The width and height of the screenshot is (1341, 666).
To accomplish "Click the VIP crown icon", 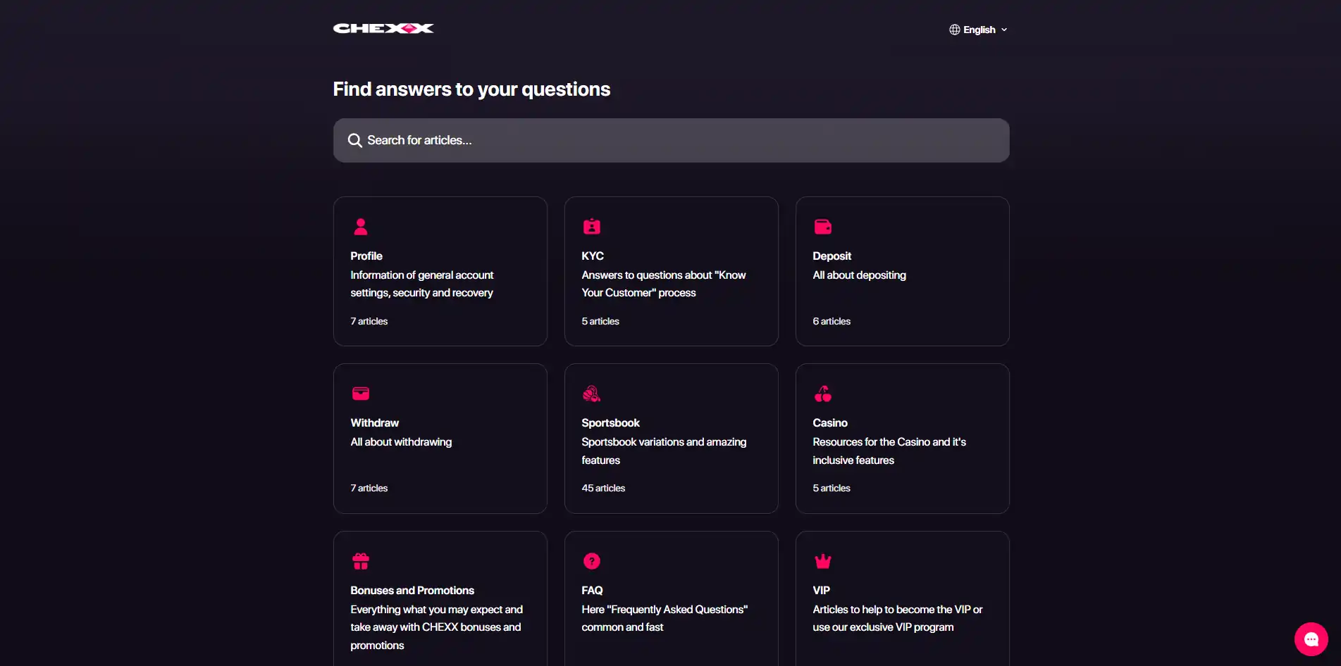I will click(823, 561).
